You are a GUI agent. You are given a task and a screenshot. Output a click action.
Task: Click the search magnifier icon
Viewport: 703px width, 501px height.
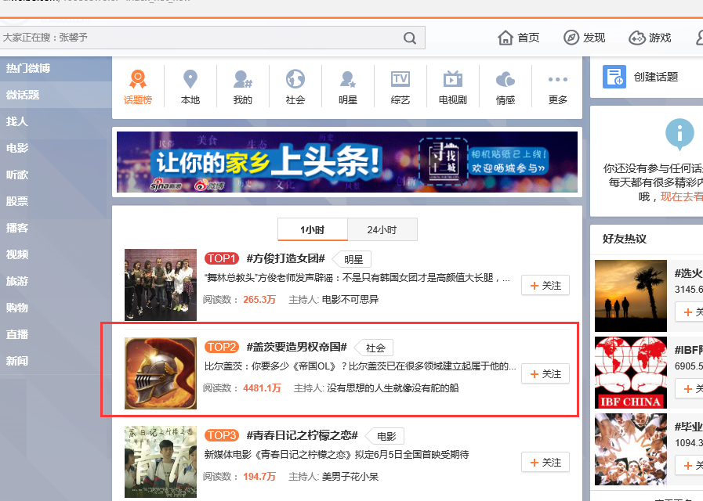tap(409, 38)
